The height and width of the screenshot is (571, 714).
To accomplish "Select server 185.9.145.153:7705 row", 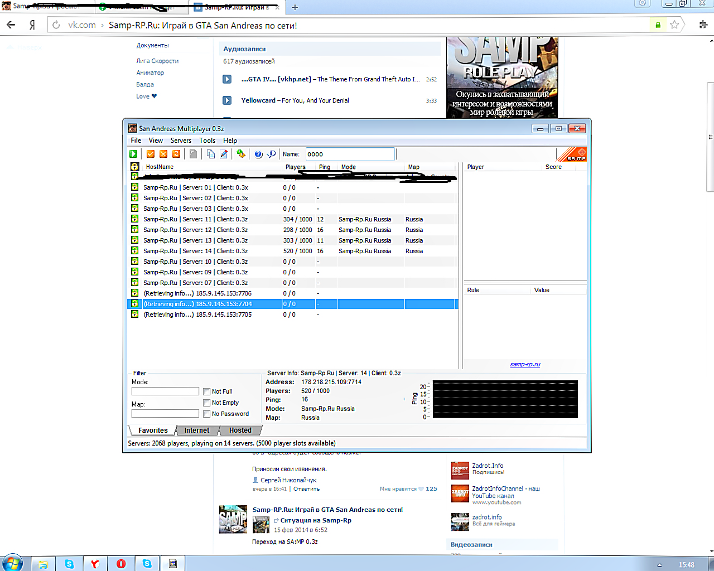I will coord(292,314).
